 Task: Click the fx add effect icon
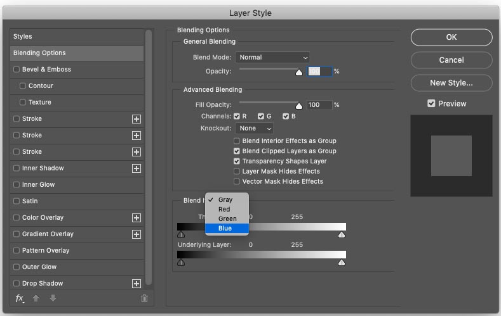[20, 298]
